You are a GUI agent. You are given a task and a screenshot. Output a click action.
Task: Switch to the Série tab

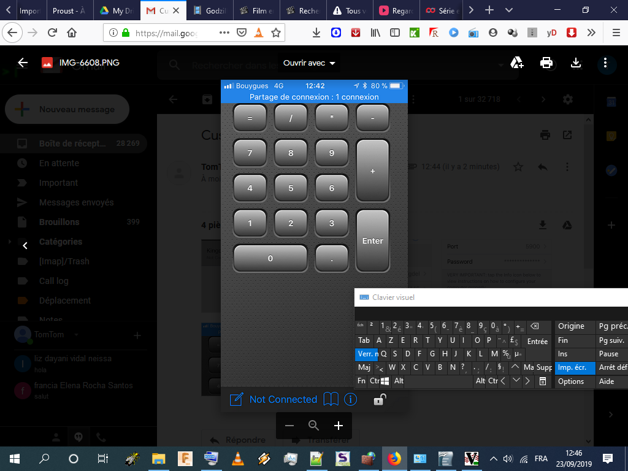442,10
